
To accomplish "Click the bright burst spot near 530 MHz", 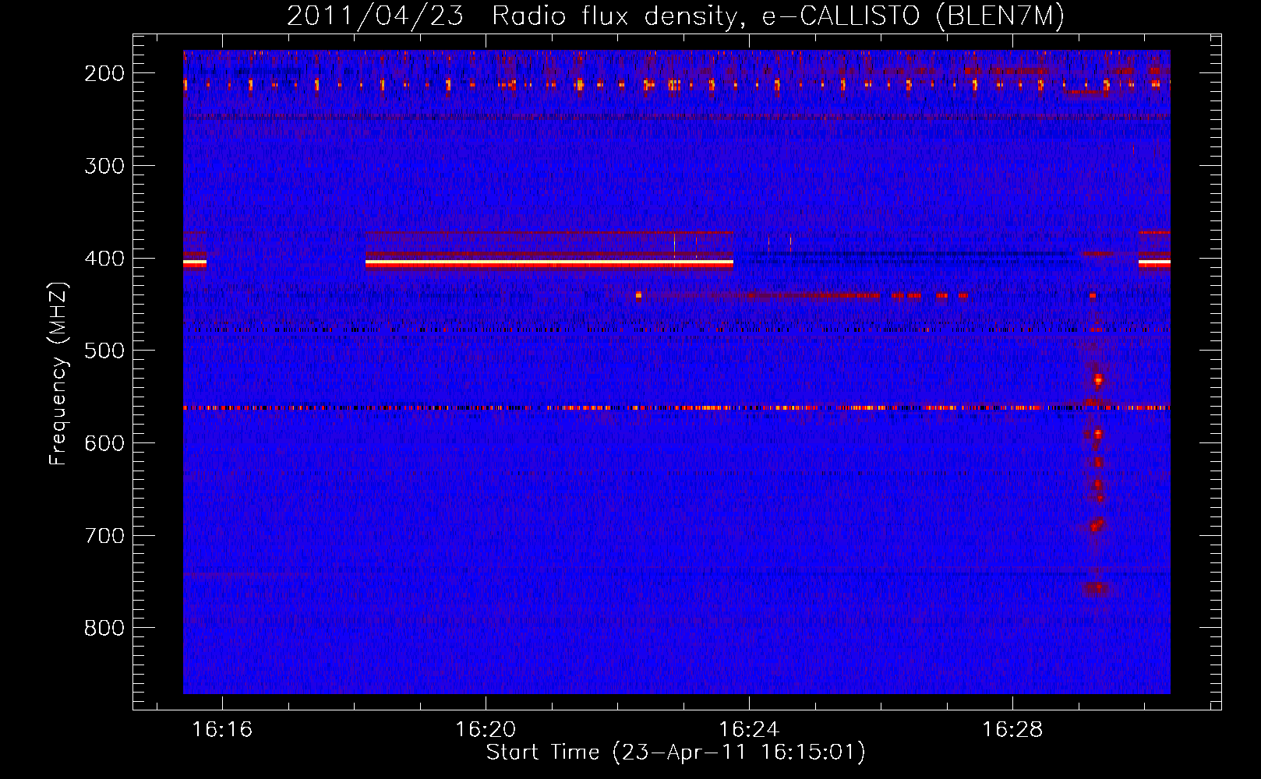I will click(1098, 380).
